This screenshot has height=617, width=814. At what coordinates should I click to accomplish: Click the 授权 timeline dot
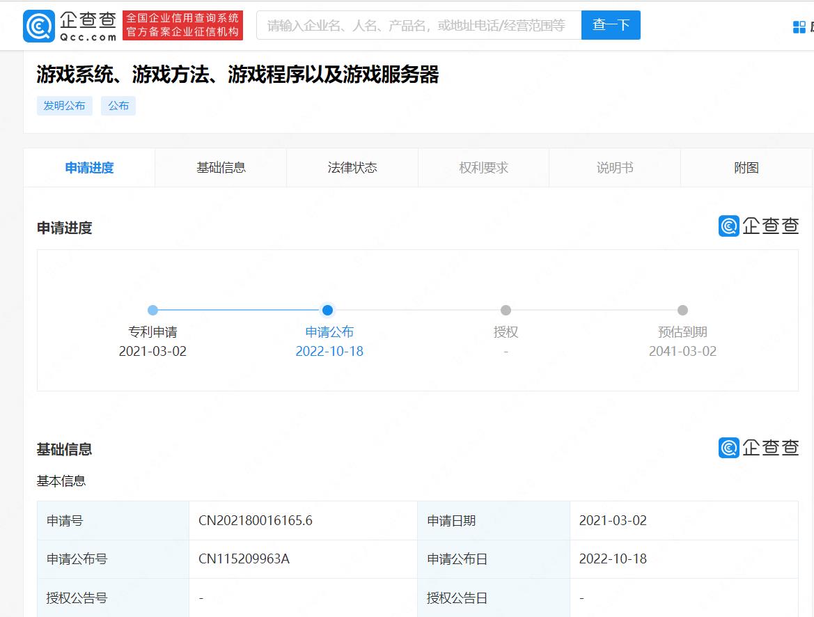click(x=506, y=311)
